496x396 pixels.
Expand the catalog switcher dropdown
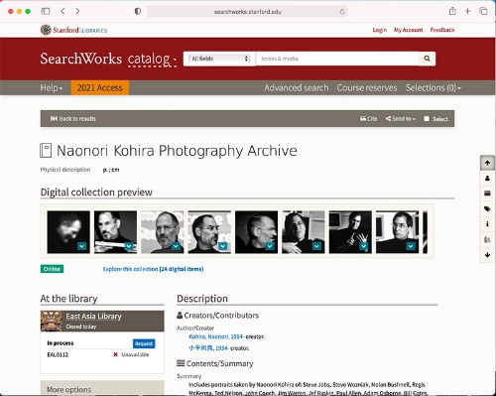tap(152, 60)
